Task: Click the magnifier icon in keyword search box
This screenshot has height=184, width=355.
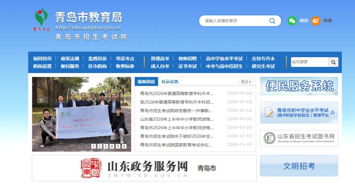Action: tap(272, 21)
